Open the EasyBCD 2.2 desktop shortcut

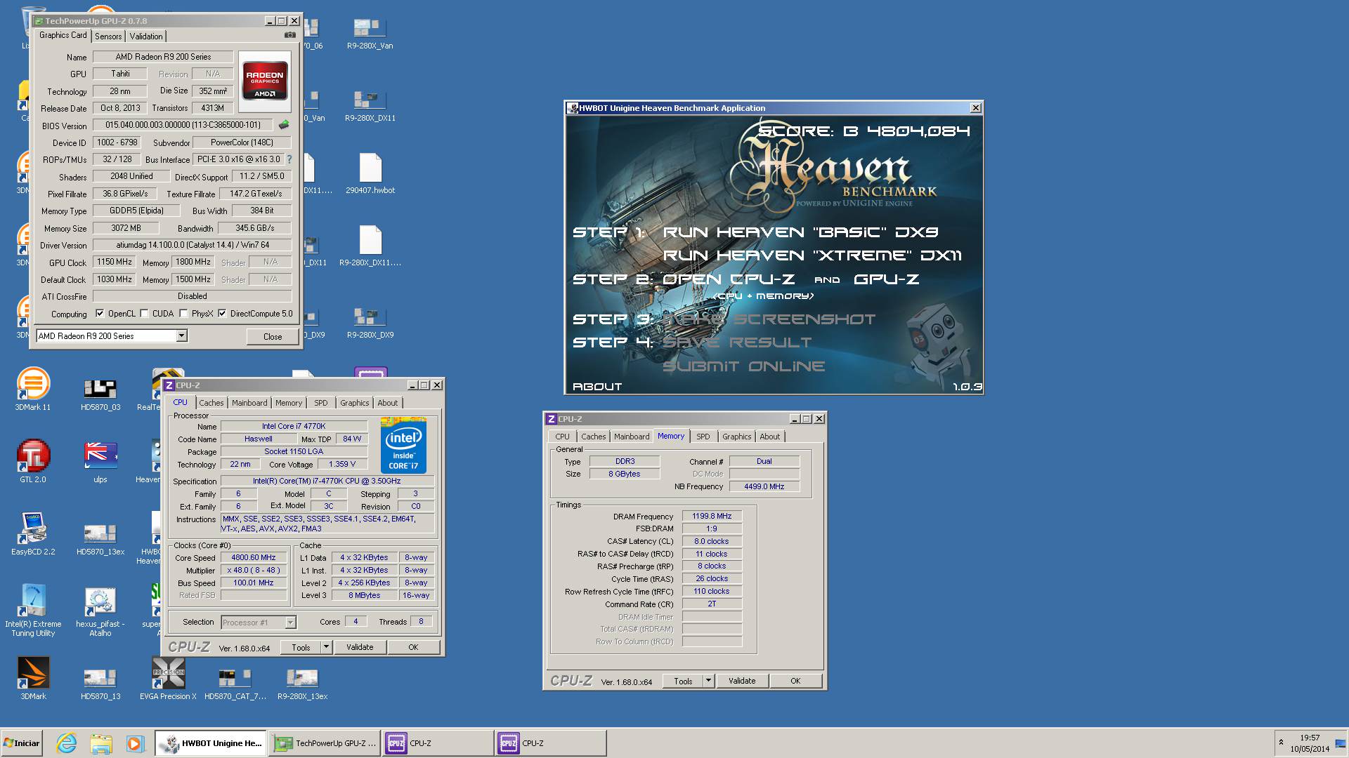(32, 533)
